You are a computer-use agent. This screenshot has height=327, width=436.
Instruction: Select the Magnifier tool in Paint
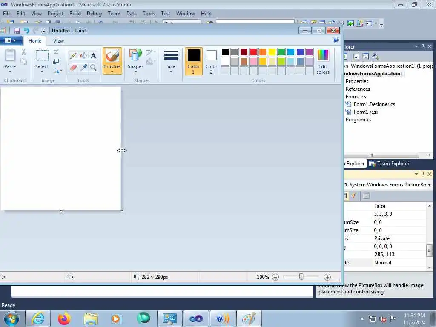pyautogui.click(x=93, y=68)
